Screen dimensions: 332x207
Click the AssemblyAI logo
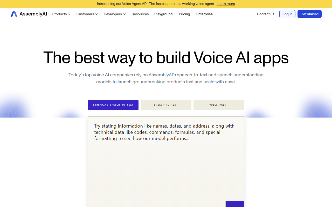29,14
